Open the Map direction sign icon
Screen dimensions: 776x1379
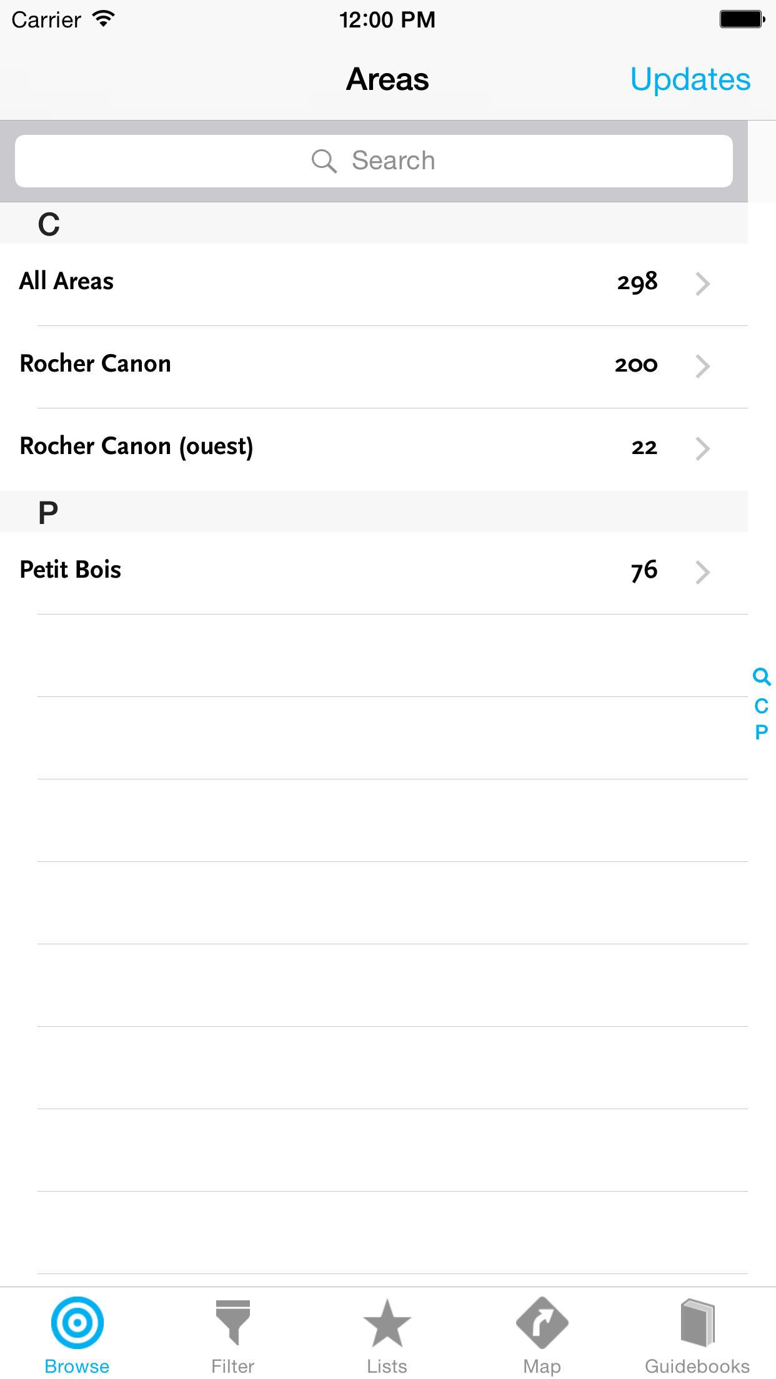[542, 1322]
